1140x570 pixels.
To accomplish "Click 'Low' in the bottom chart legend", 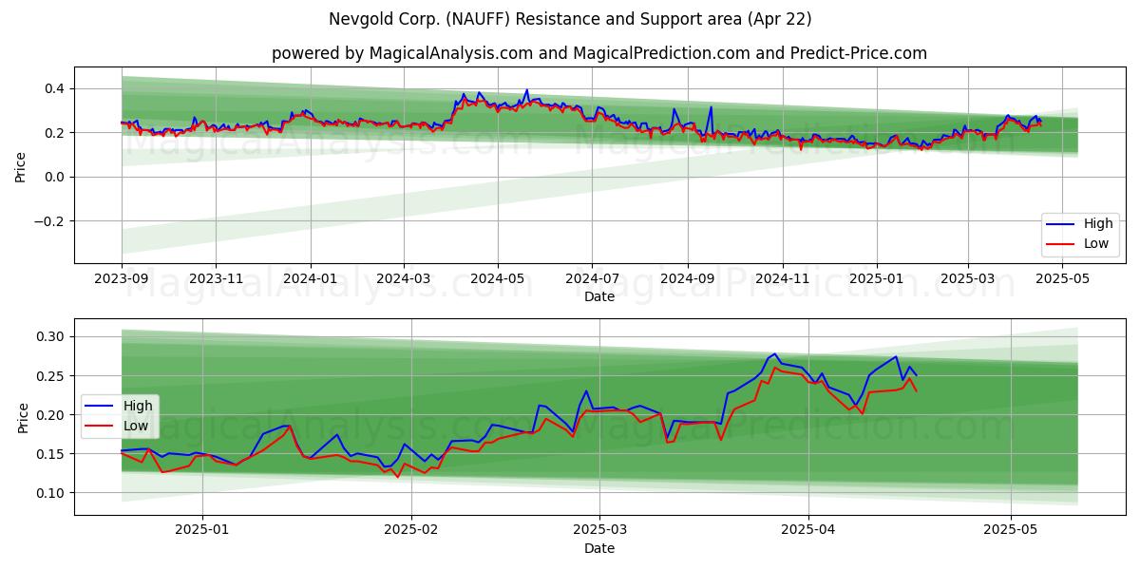I will coord(137,426).
